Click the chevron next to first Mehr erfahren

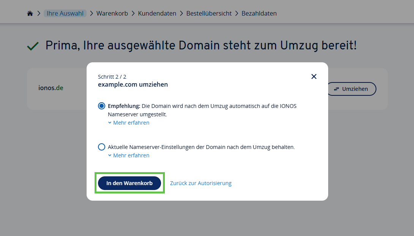tap(110, 122)
